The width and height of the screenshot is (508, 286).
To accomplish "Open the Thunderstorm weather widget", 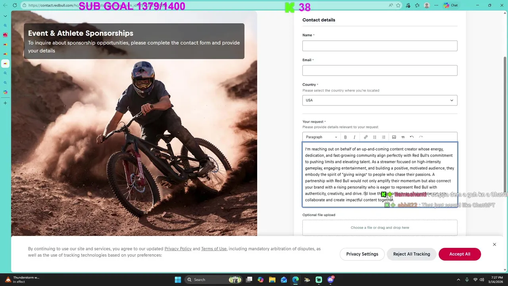I will 22,280.
